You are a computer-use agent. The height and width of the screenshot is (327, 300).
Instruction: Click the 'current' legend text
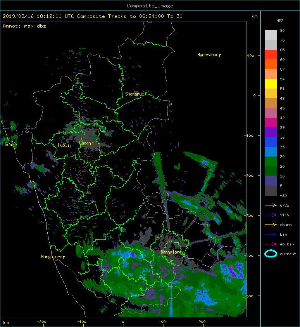click(x=288, y=254)
